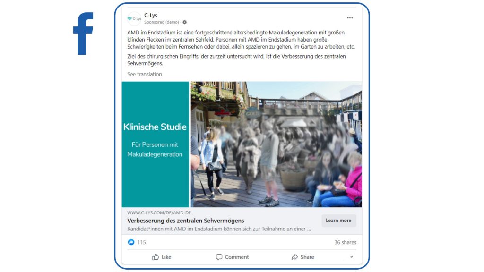View the 115 reactions count

[x=141, y=242]
